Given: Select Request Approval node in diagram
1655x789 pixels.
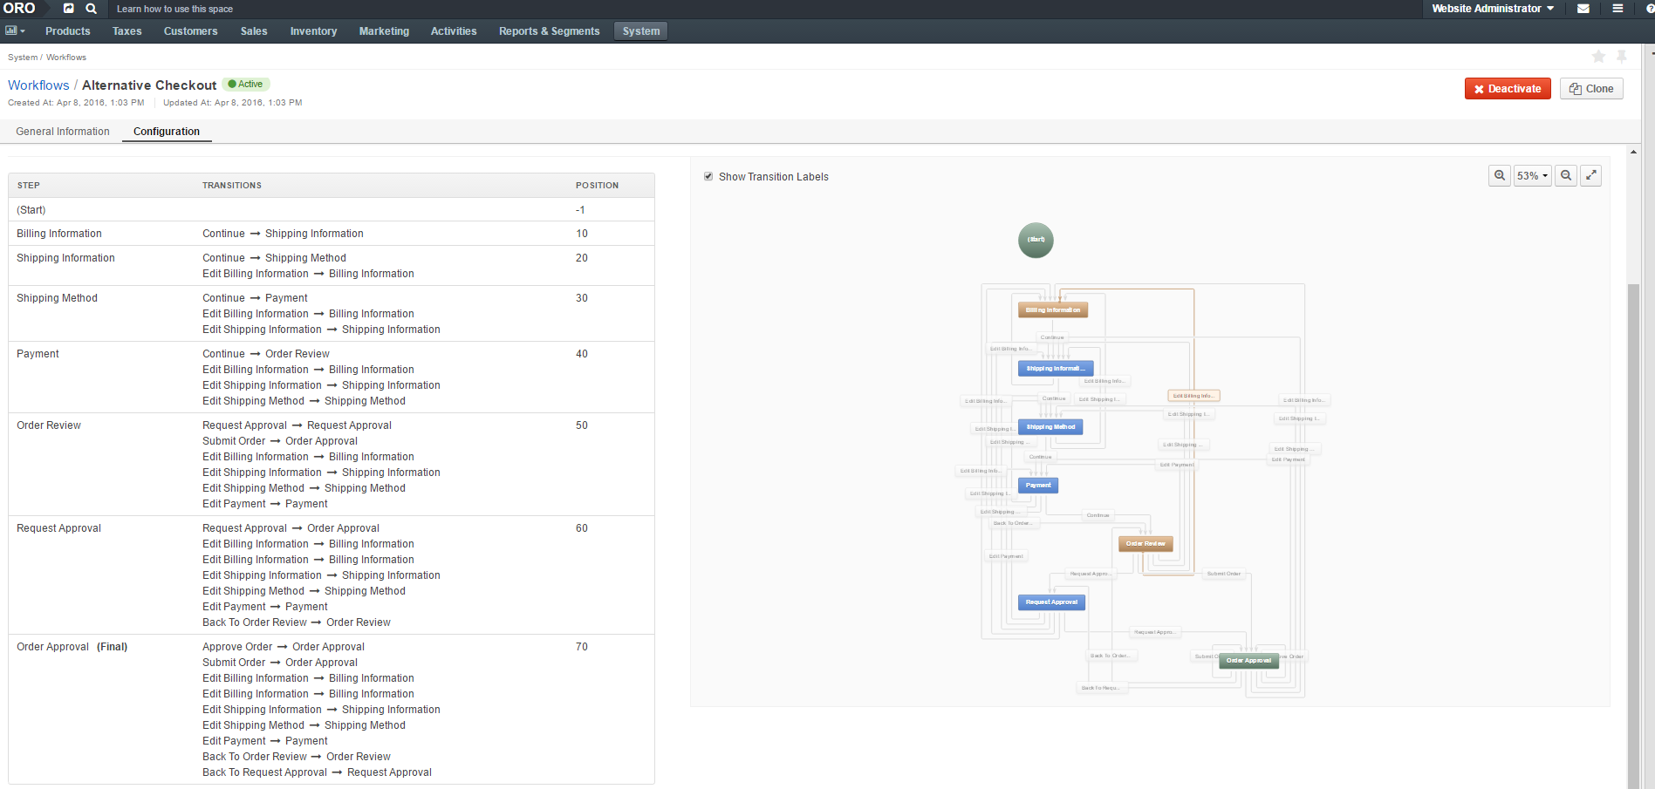Looking at the screenshot, I should [x=1051, y=602].
